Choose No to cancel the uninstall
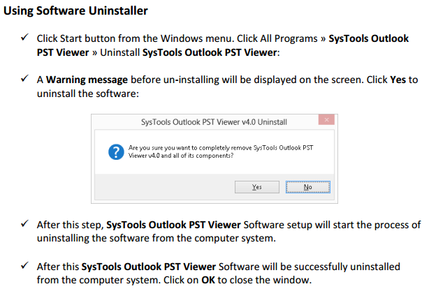 click(x=308, y=187)
